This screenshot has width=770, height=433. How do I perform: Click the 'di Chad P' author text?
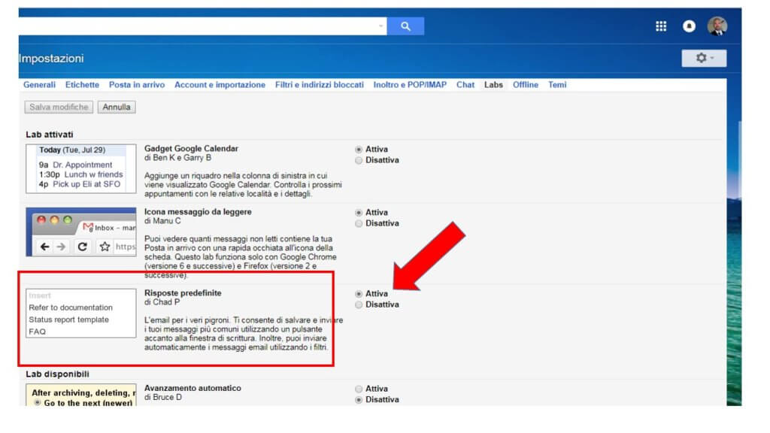162,302
